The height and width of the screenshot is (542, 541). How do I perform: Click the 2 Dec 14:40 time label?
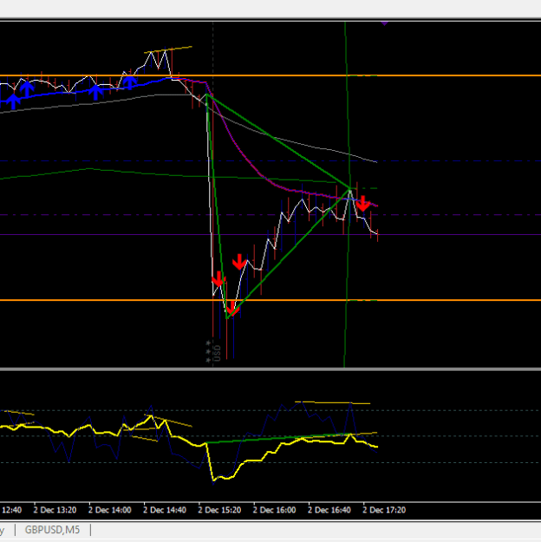165,510
